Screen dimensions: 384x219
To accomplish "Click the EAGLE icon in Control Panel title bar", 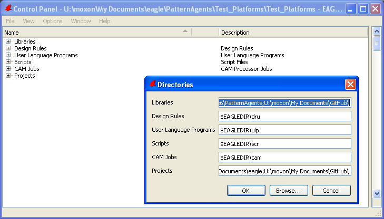I will pyautogui.click(x=8, y=8).
